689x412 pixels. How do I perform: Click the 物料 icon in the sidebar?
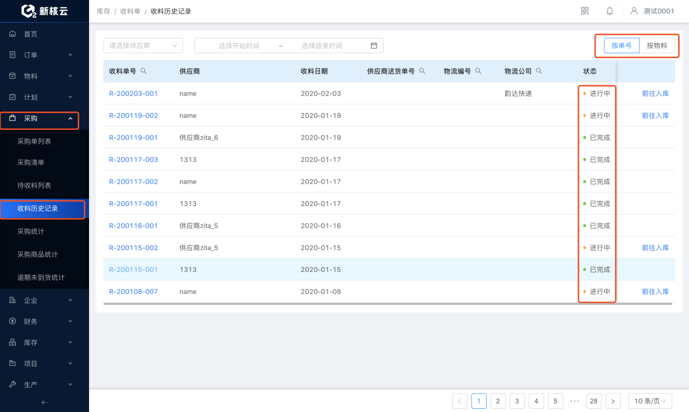[12, 76]
